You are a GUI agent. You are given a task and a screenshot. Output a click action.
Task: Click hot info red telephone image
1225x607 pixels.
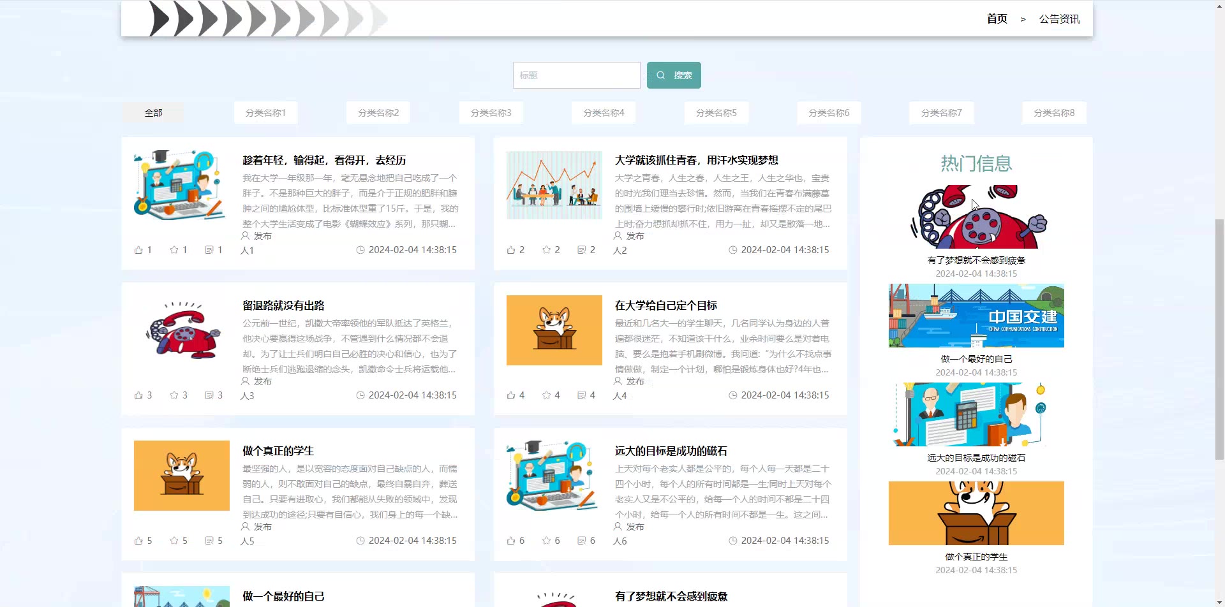pyautogui.click(x=976, y=217)
